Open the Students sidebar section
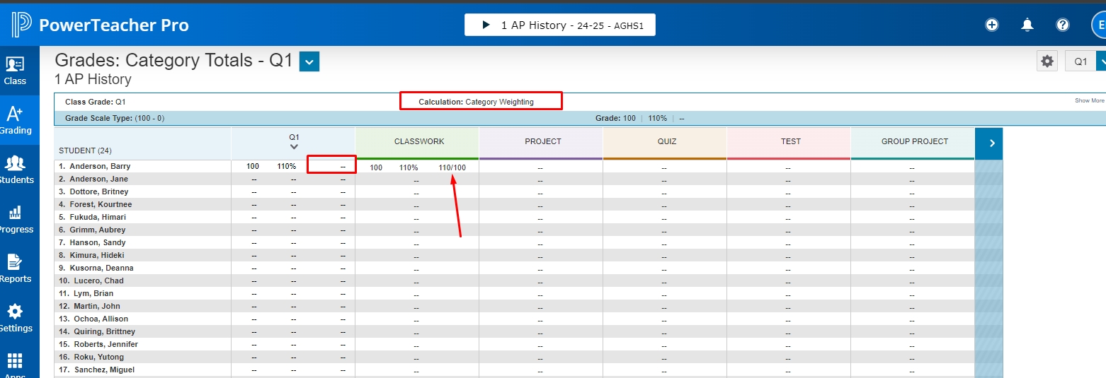Image resolution: width=1106 pixels, height=378 pixels. [x=15, y=170]
